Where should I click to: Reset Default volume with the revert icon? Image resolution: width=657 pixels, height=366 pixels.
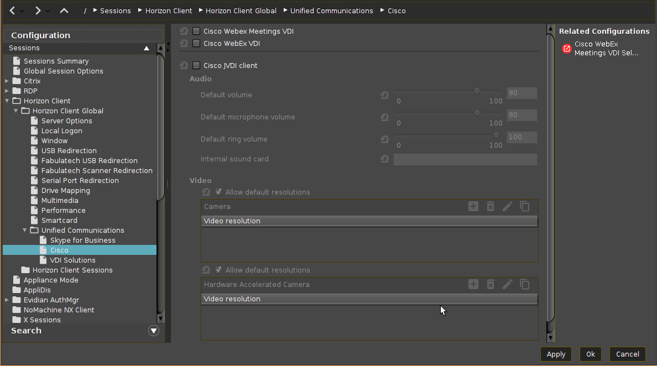point(384,95)
